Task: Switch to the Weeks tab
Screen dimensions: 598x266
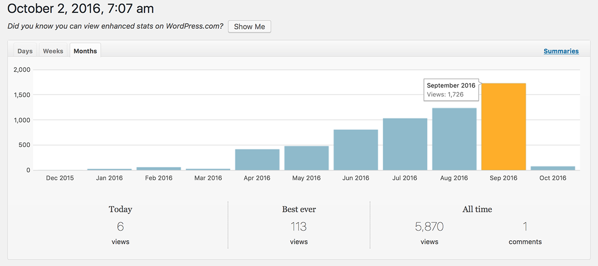Action: pyautogui.click(x=53, y=51)
